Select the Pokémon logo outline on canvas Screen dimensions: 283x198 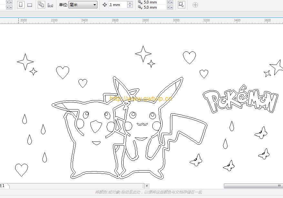click(x=240, y=99)
